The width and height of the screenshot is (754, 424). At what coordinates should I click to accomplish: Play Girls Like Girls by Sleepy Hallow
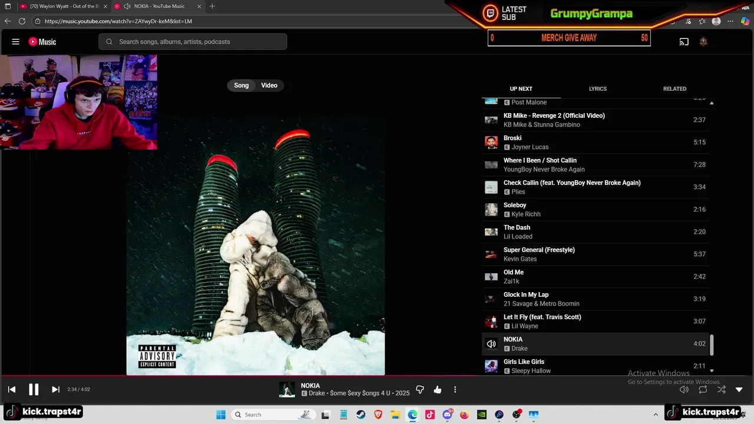click(x=595, y=366)
